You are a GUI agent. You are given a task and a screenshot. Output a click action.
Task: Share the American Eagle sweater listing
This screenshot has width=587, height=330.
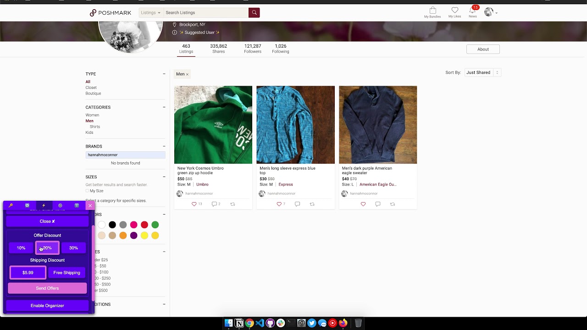[393, 204]
